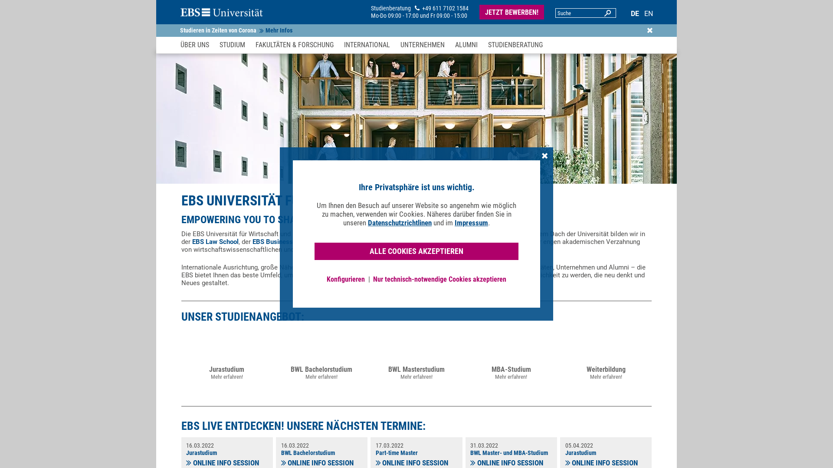Dismiss the Corona info banner

click(650, 30)
